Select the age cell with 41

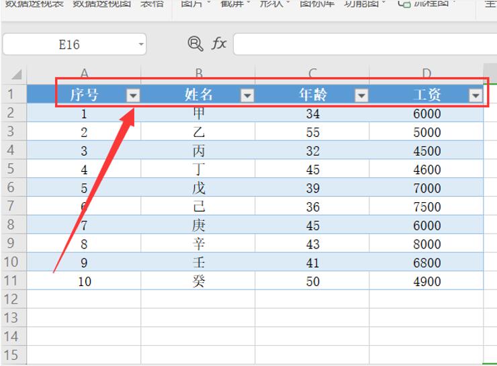click(312, 262)
